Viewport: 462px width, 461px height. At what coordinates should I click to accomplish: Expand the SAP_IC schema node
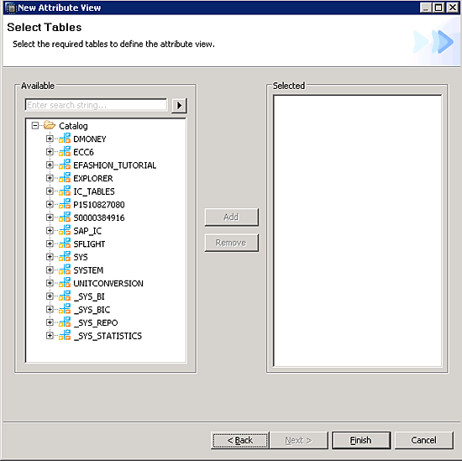(x=50, y=230)
